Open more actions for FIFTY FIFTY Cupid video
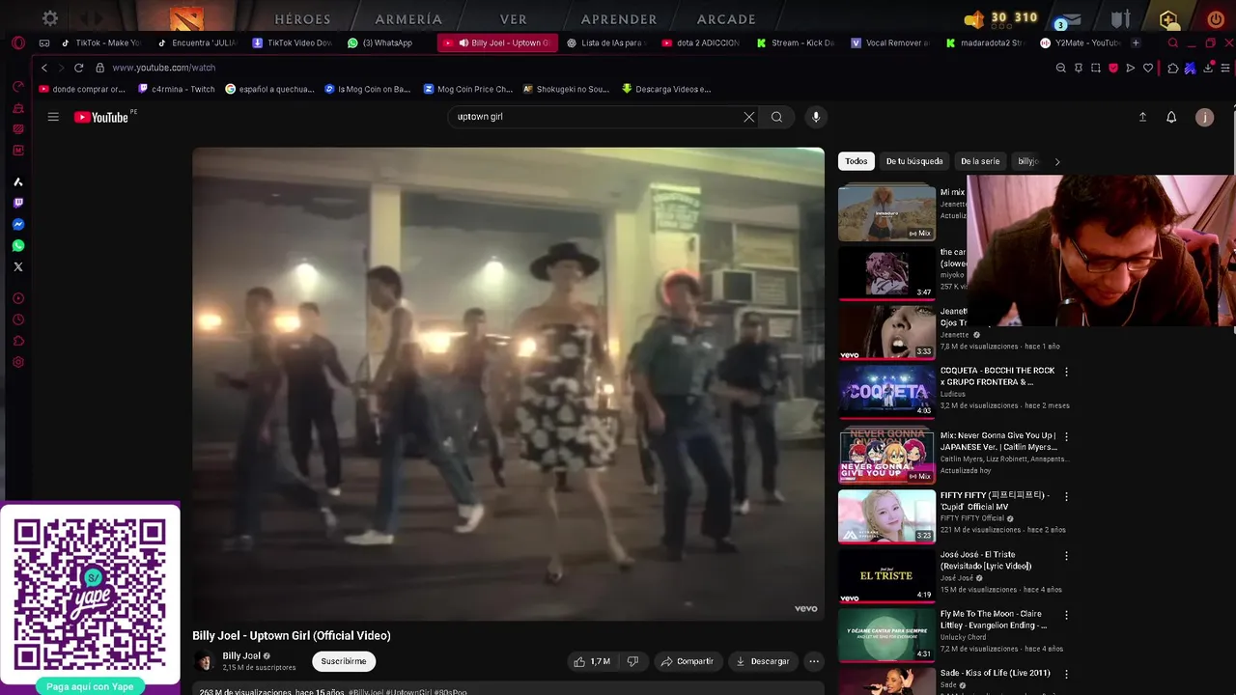1236x695 pixels. tap(1066, 496)
